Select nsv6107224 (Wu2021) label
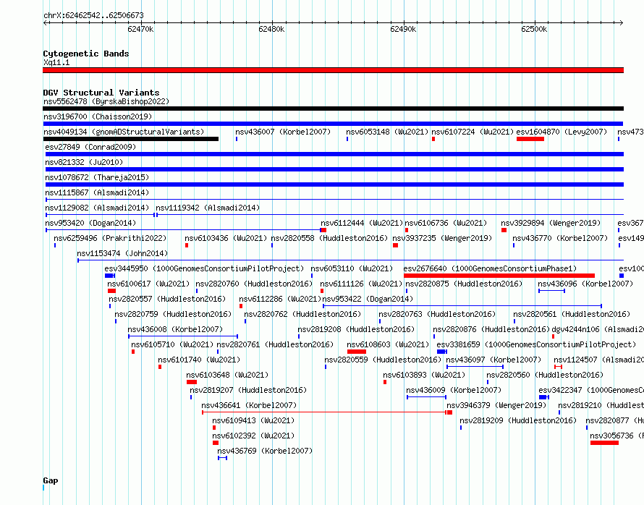 click(x=473, y=132)
